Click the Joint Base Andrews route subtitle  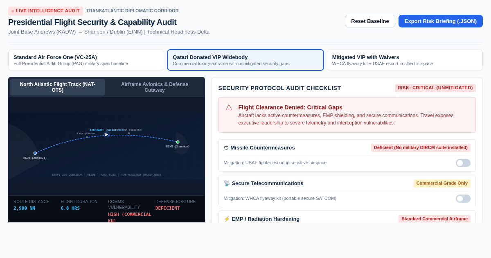109,32
